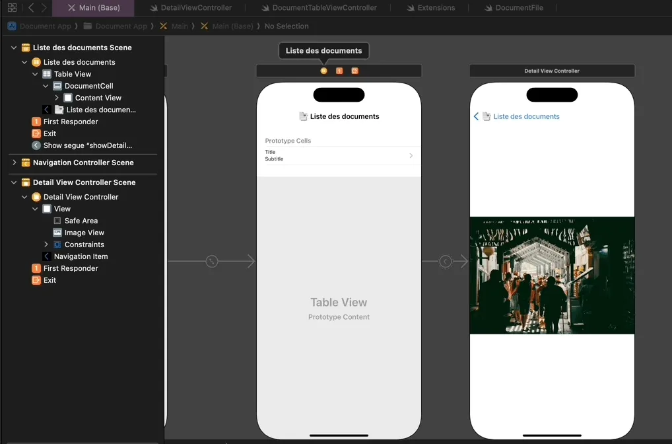Click the Exit icon in scene dock
Screen dimensions: 672x444
tap(354, 71)
